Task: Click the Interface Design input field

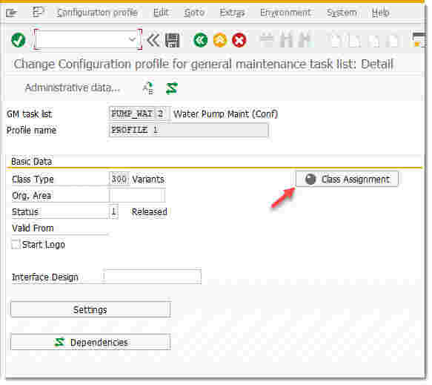Action: 153,276
